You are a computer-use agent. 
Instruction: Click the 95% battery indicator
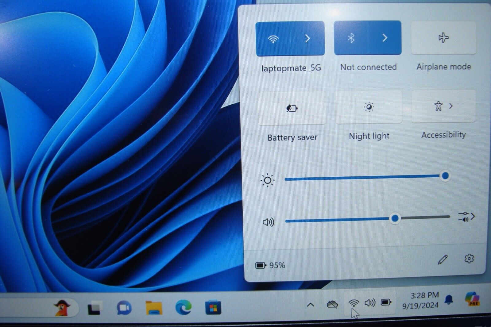pyautogui.click(x=270, y=265)
